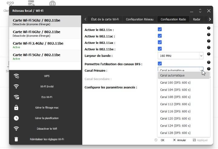Image resolution: width=218 pixels, height=149 pixels.
Task: Open the Eco Wi-Fi settings
Action: pos(16,97)
